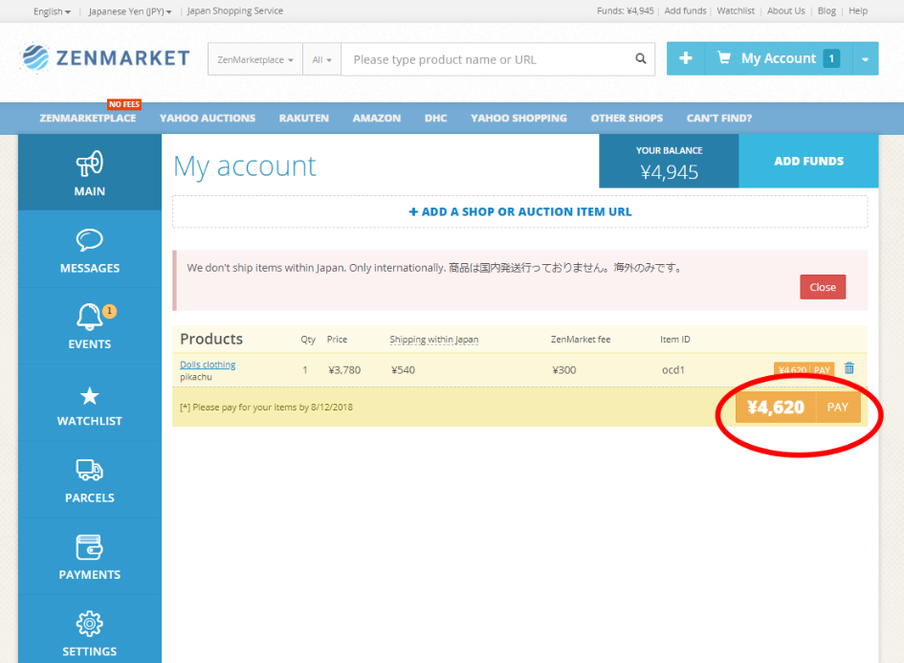Open Watchlist star icon
The width and height of the screenshot is (904, 663).
89,396
